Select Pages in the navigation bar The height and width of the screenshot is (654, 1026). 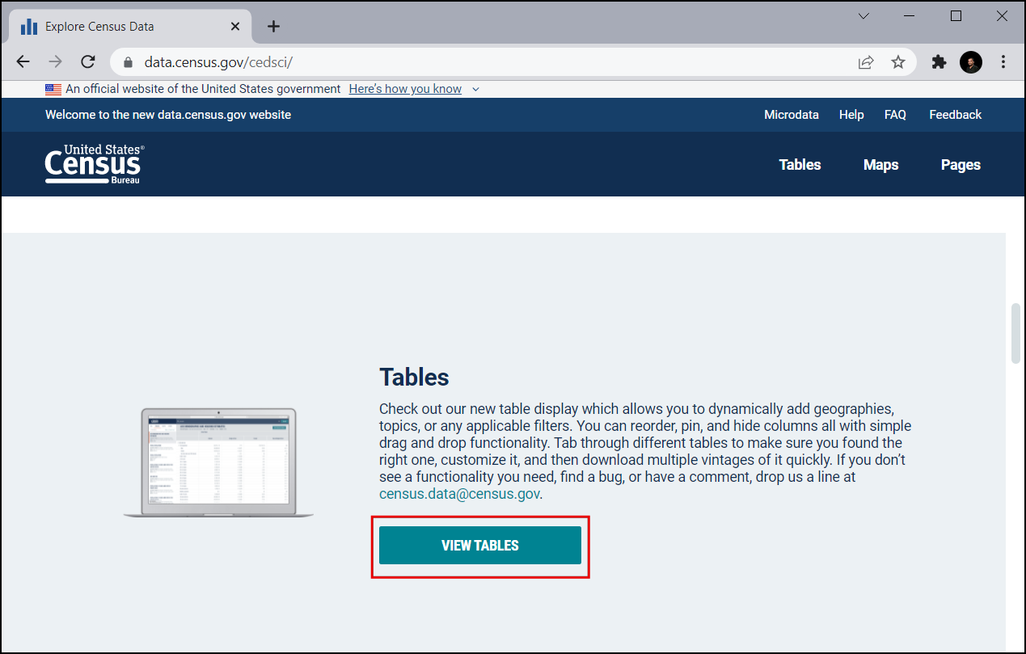[x=961, y=165]
